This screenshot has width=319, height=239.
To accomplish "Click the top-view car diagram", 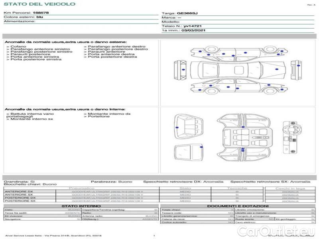I will 238,70.
